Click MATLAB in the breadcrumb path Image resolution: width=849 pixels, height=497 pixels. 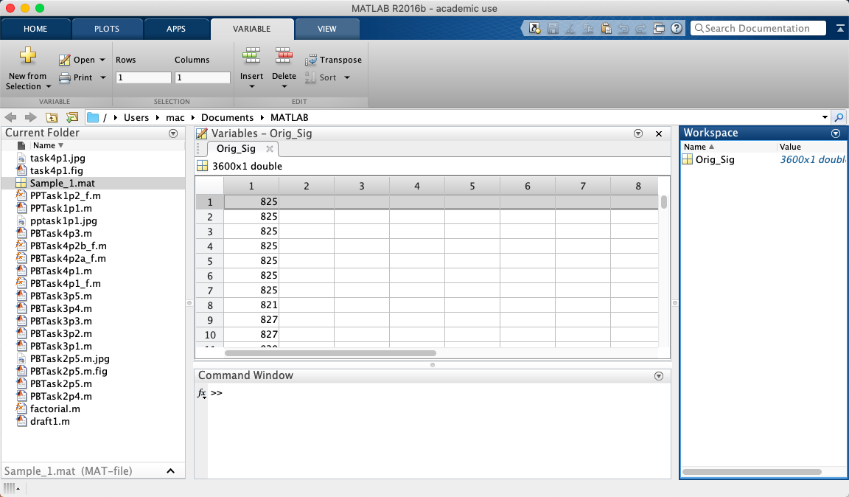click(x=289, y=117)
